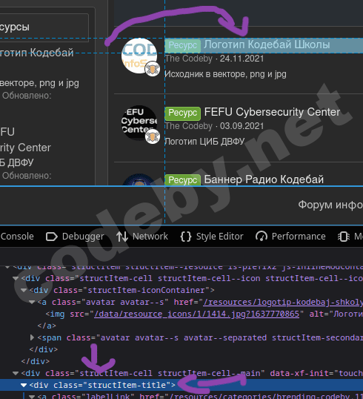
Task: Click the FEFU Cybersecurity Center thumbnail
Action: tap(139, 123)
